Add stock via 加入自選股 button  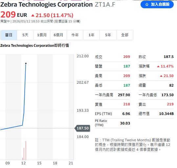tap(157, 4)
